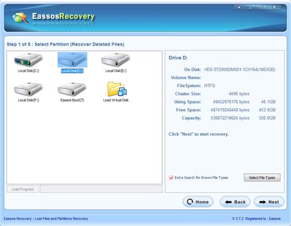Screen dimensions: 291x226
Task: Select the highlighted Local Disk (D:) drive
Action: (72, 60)
